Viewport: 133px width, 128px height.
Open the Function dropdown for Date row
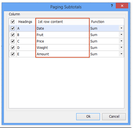[x=121, y=28]
